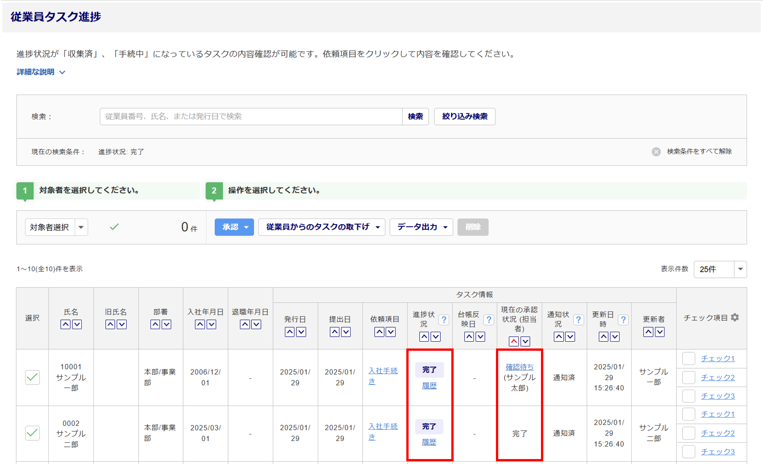Screen dimensions: 763x464
Task: Sort 入社年月日 column descending arrow
Action: [x=211, y=324]
